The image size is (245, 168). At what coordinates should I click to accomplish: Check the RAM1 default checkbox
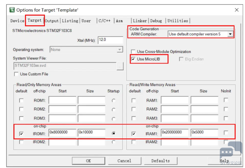coord(134,100)
